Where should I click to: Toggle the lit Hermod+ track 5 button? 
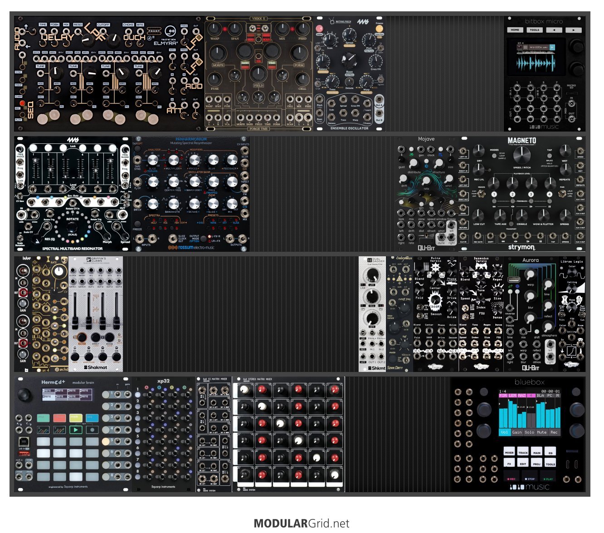click(106, 441)
